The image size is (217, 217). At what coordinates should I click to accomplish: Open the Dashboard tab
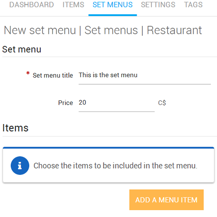32,5
